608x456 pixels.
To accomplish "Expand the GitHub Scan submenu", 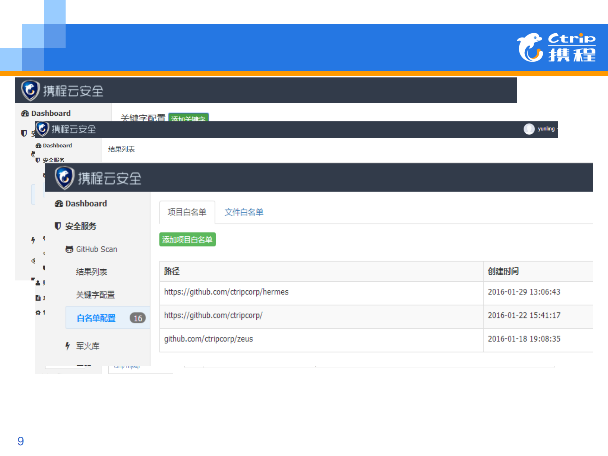I will [96, 249].
